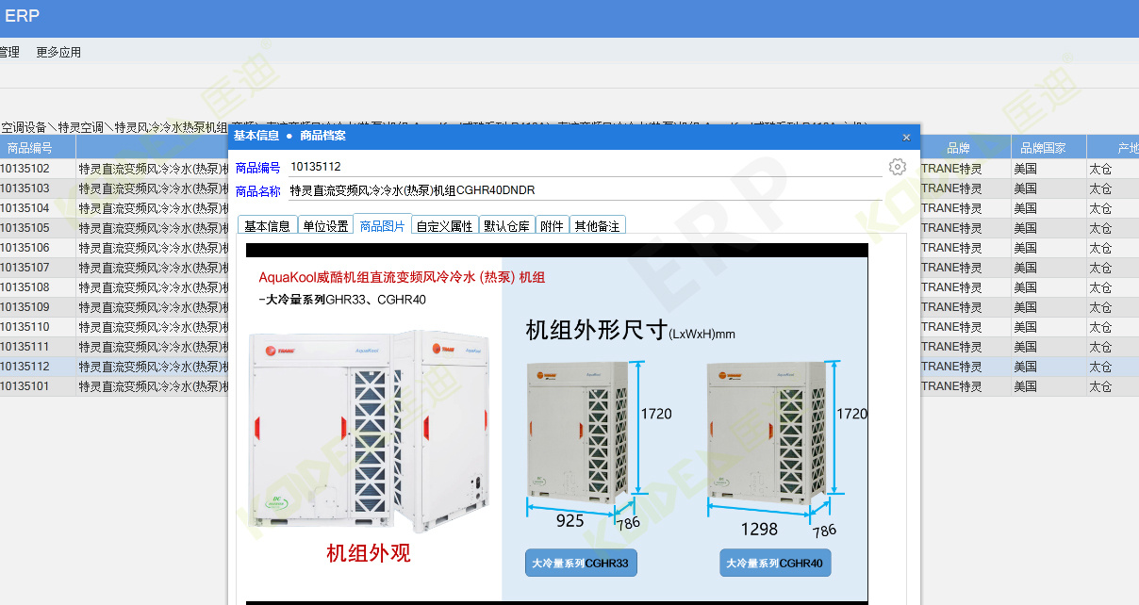Close the 商品档案 dialog

[906, 137]
